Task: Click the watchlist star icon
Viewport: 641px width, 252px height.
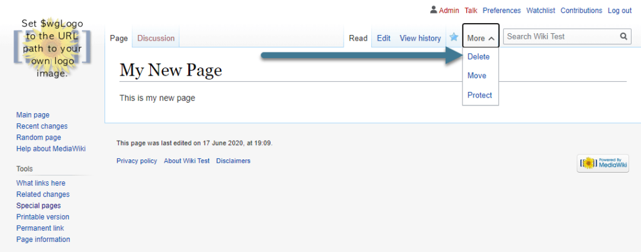Action: (454, 38)
